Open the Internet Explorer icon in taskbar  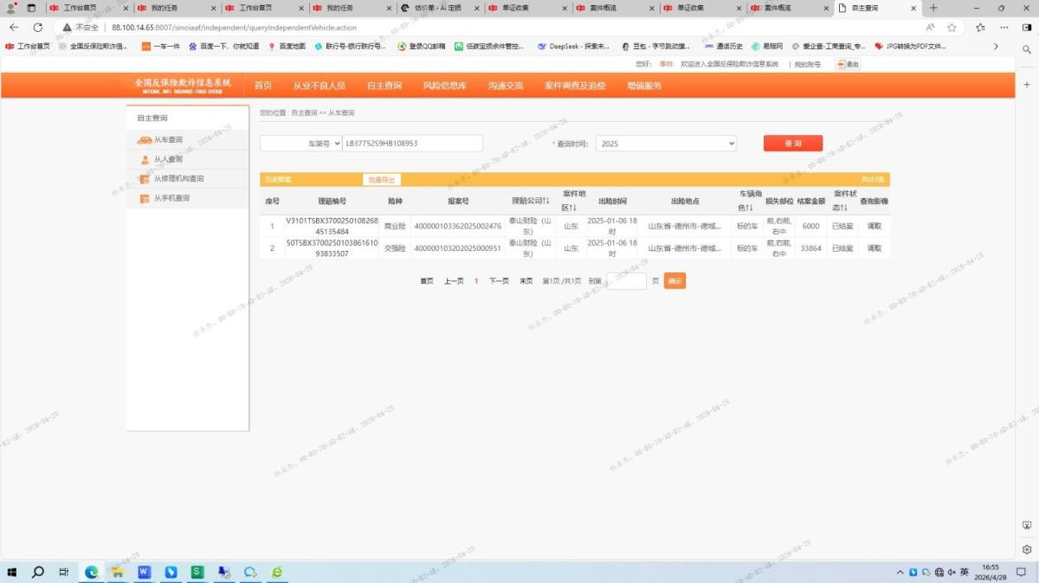(277, 572)
